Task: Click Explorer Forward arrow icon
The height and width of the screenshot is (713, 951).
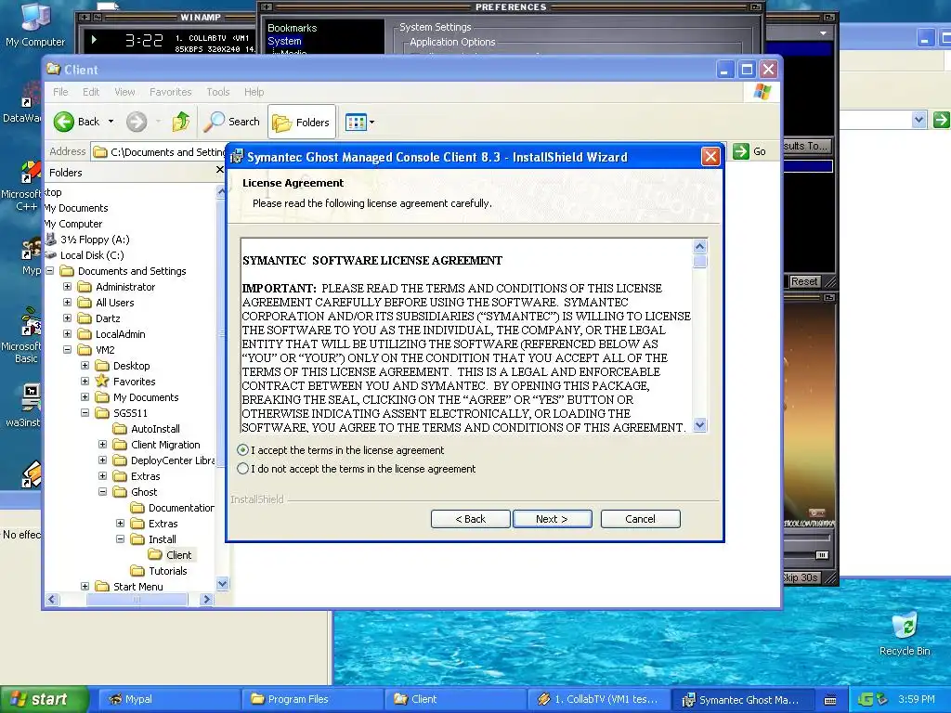Action: pos(137,122)
